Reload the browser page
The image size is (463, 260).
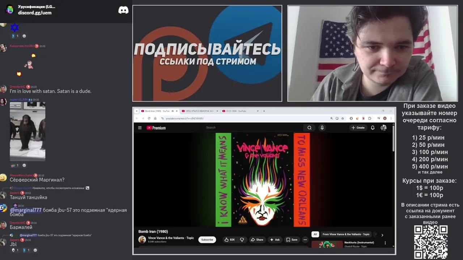[x=149, y=118]
